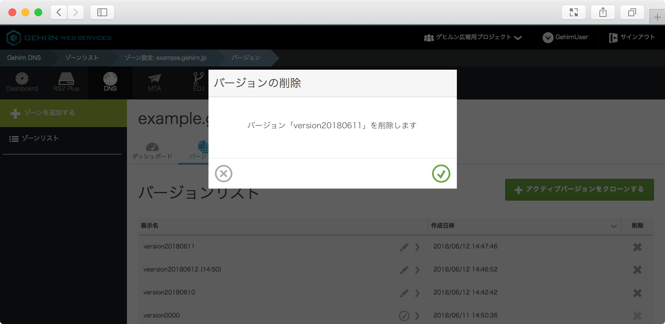Select the MTA service icon
The height and width of the screenshot is (324, 665).
pyautogui.click(x=154, y=82)
